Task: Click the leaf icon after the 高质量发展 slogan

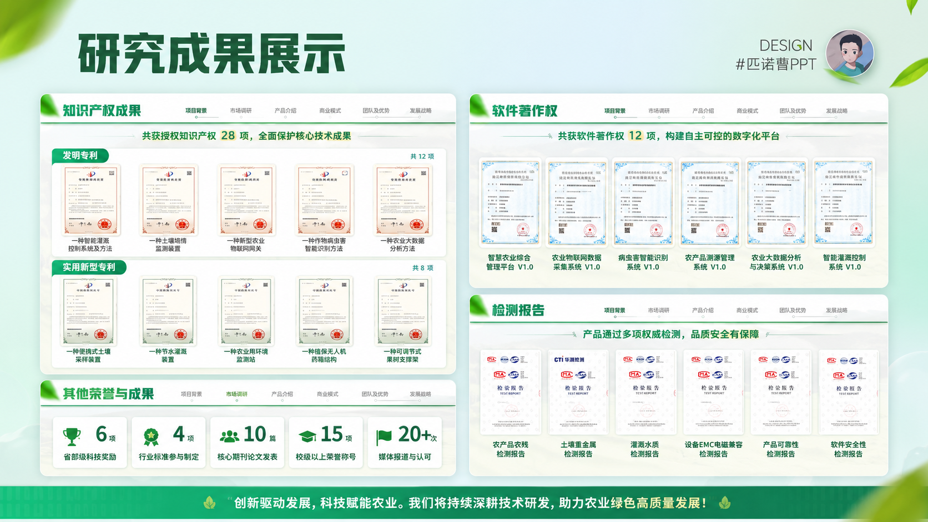Action: pyautogui.click(x=725, y=503)
